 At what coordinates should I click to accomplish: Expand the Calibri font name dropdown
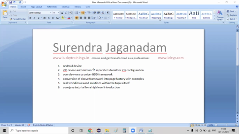pos(51,13)
